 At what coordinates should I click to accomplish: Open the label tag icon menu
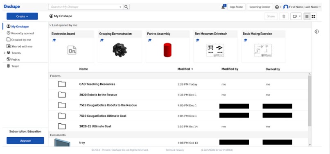pos(296,16)
